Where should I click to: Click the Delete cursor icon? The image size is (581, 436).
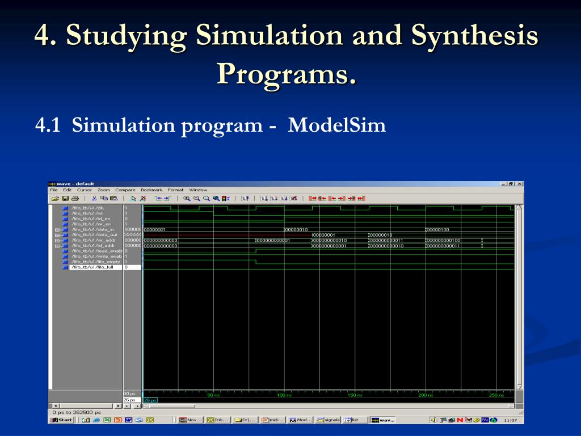pos(143,198)
